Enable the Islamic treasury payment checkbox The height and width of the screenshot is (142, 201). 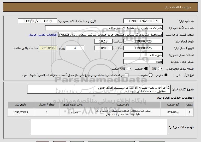(127, 75)
